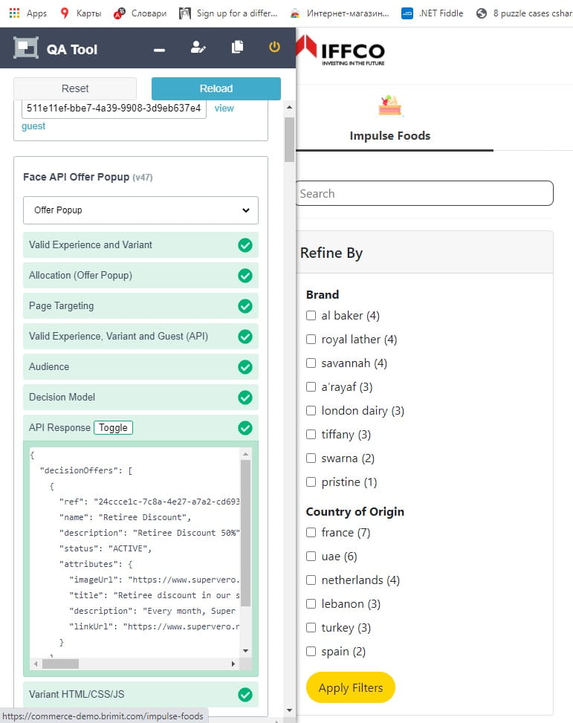This screenshot has height=723, width=573.
Task: Click check icon on Page Targeting row
Action: point(245,305)
